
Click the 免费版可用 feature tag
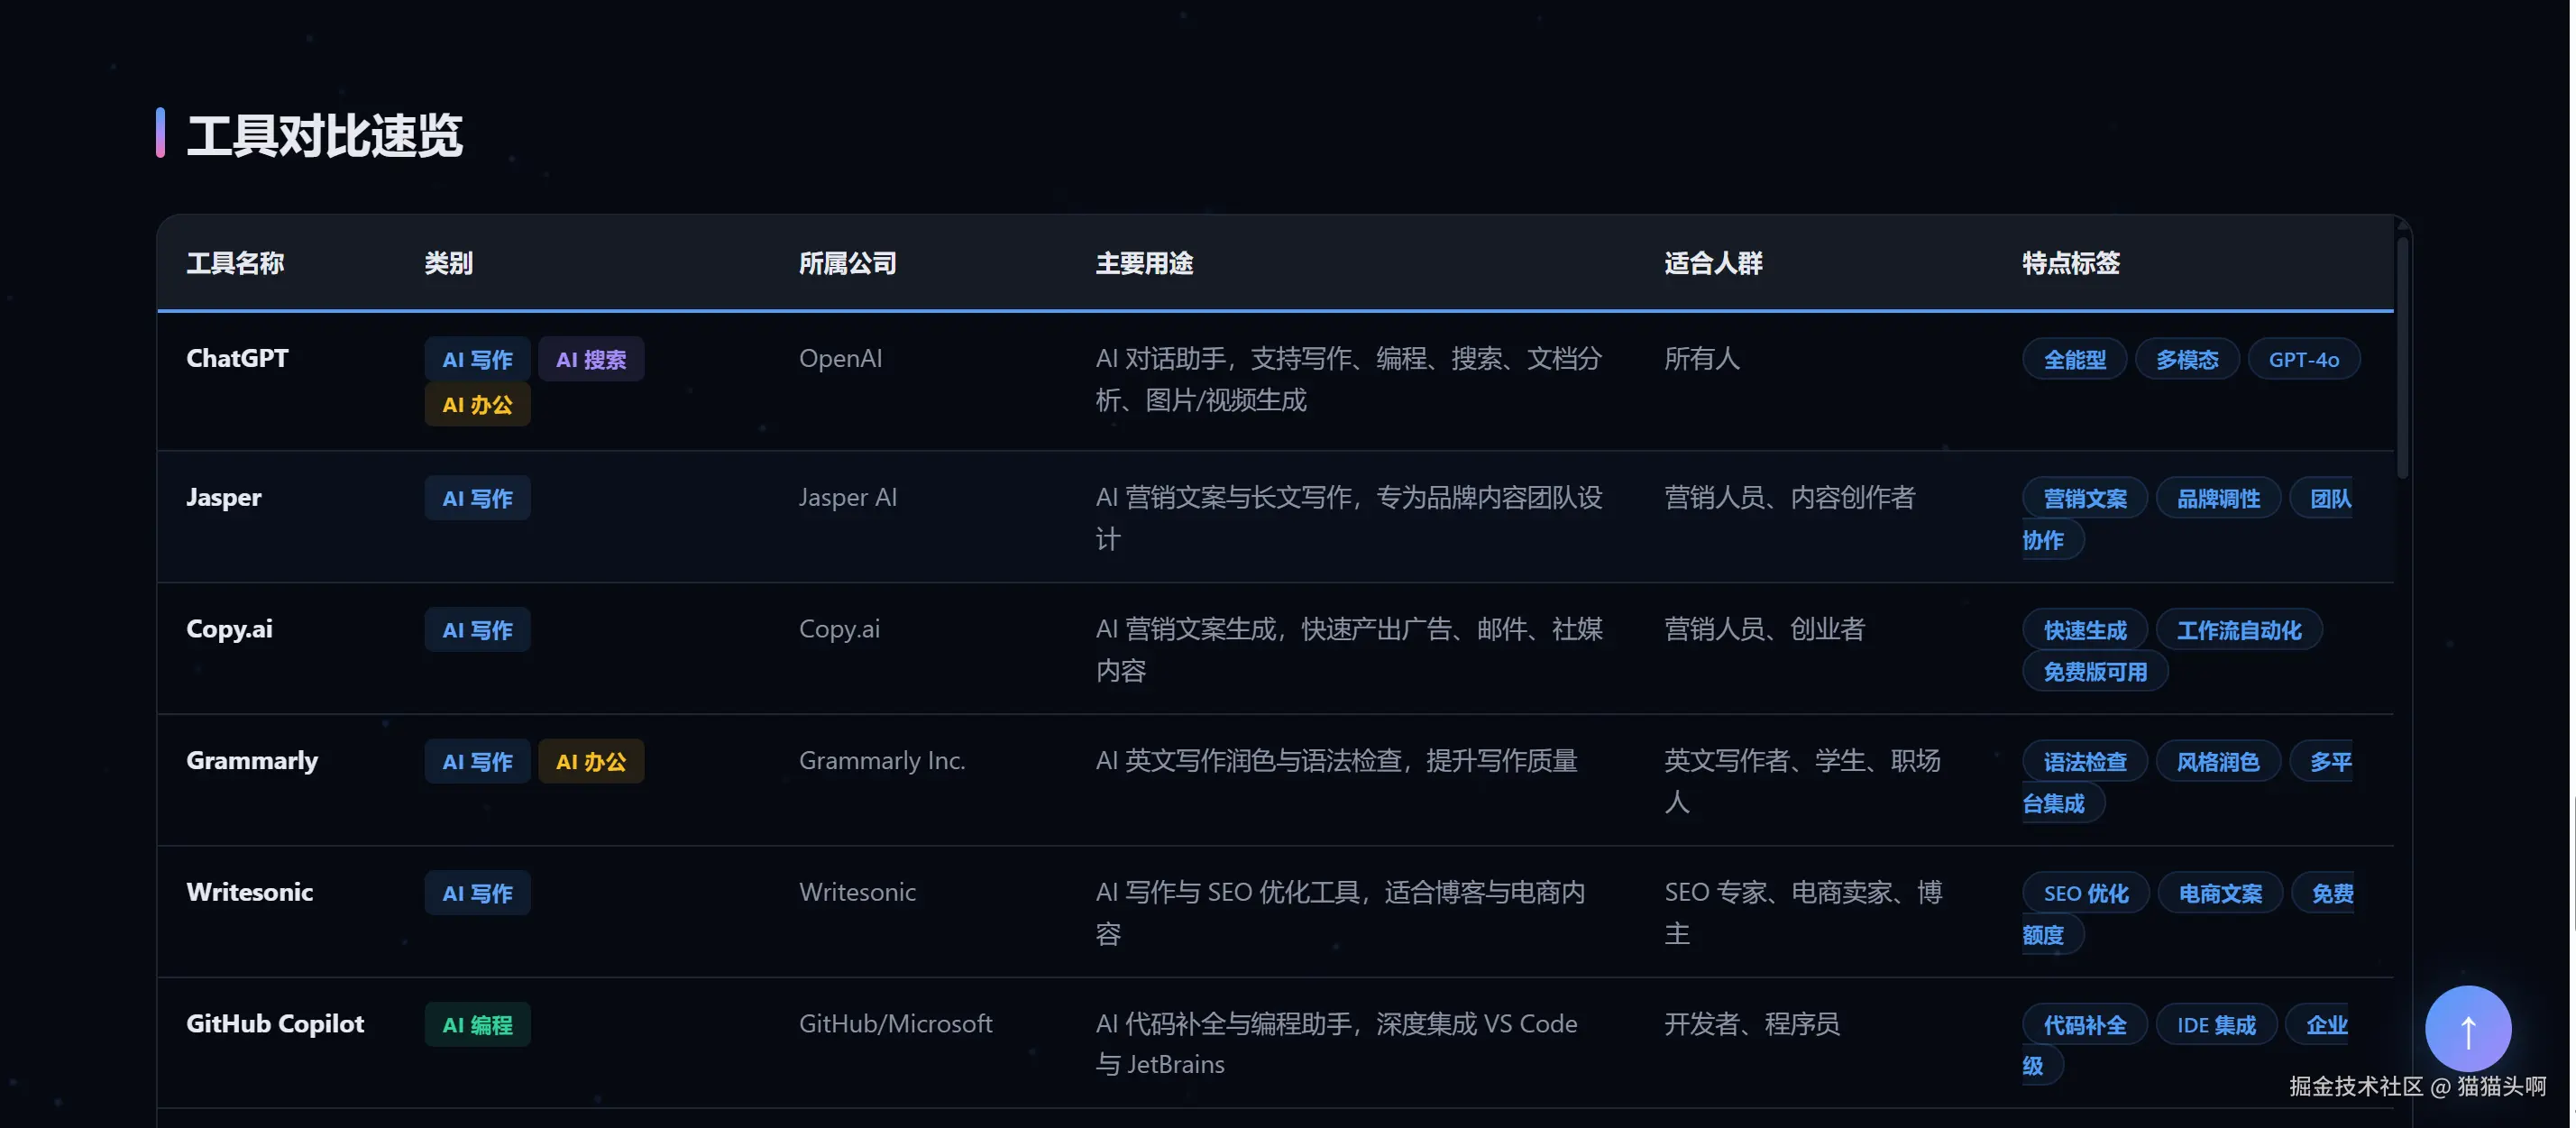[2095, 673]
